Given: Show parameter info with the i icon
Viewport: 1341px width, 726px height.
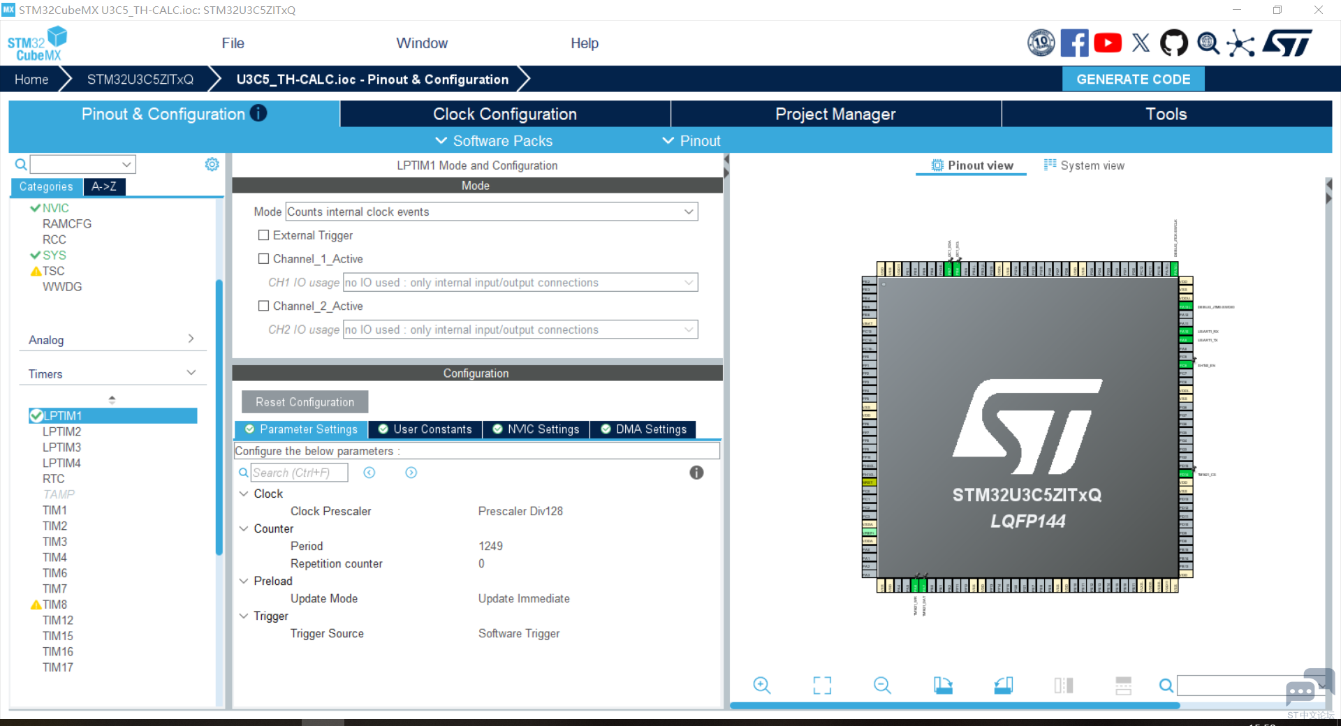Looking at the screenshot, I should pyautogui.click(x=696, y=473).
